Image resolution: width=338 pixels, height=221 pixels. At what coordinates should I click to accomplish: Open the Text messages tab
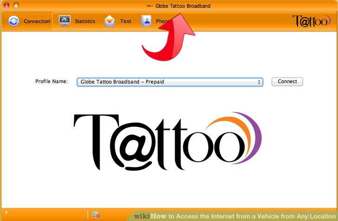pos(118,21)
